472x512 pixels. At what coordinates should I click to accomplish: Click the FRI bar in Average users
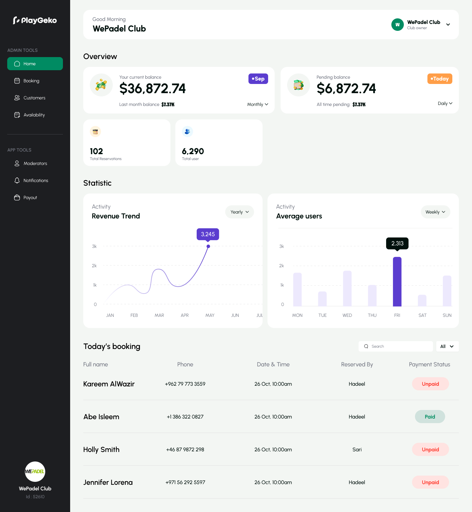[397, 281]
